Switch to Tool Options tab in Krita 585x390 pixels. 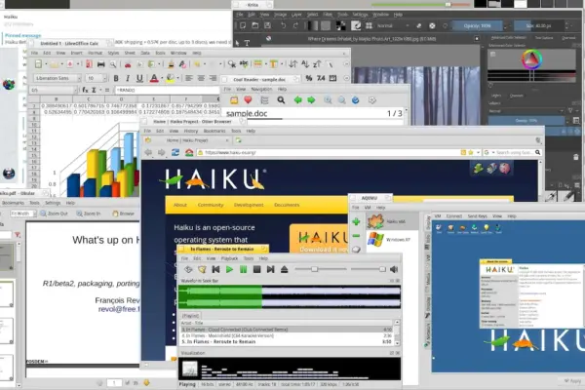click(x=544, y=38)
